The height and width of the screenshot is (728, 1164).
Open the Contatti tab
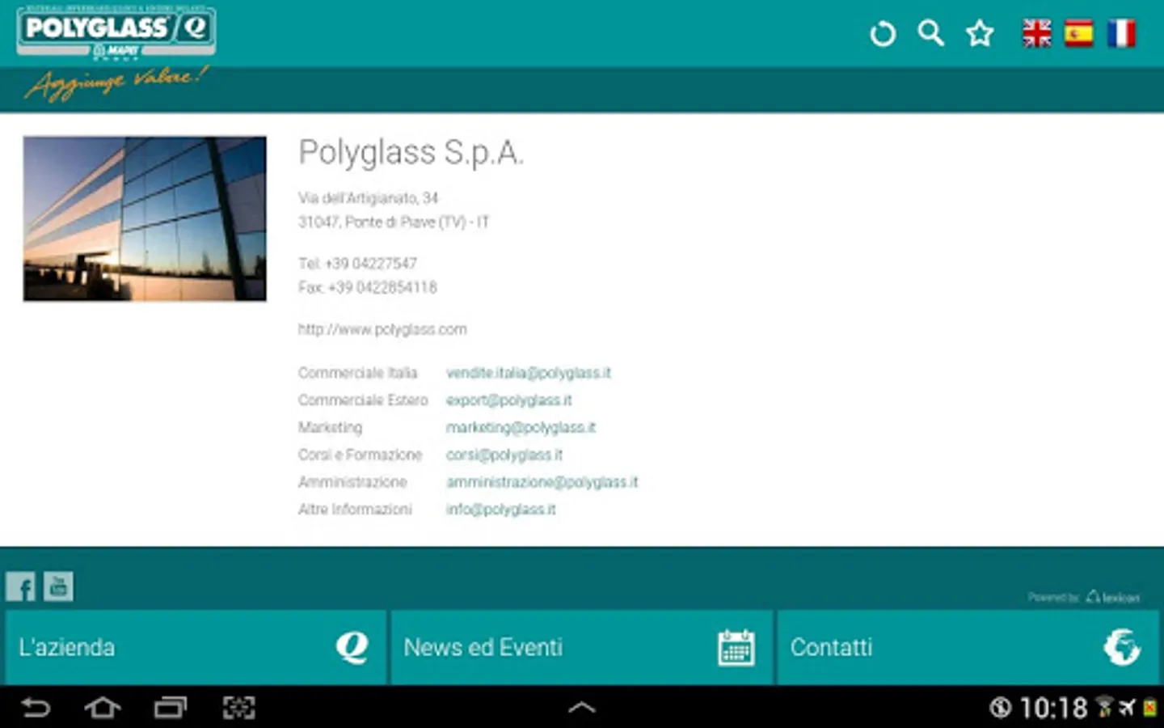pyautogui.click(x=968, y=647)
